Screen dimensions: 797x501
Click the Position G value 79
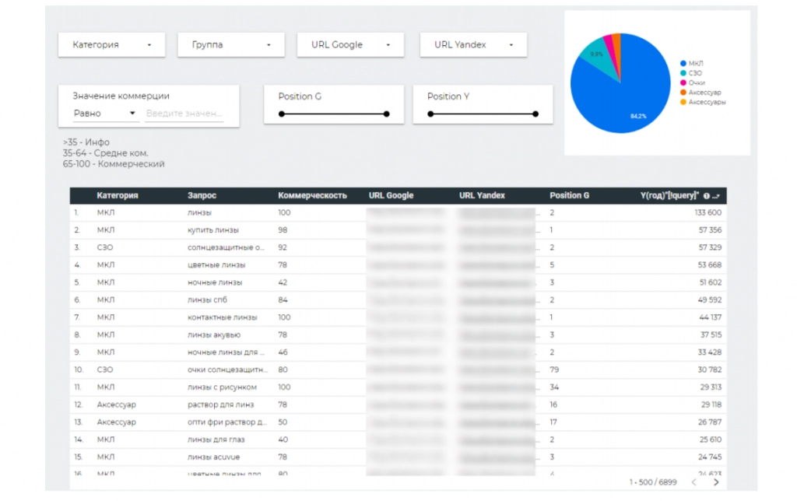click(x=554, y=370)
